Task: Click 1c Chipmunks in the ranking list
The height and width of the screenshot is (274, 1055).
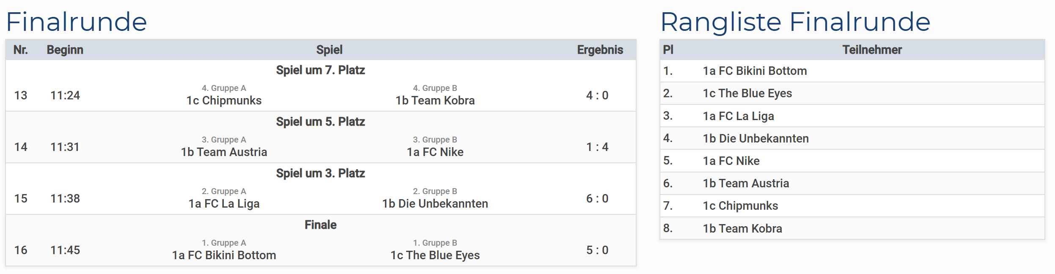Action: 740,206
